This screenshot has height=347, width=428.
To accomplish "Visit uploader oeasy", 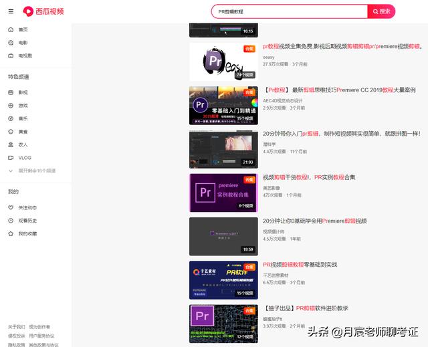I will pyautogui.click(x=269, y=57).
